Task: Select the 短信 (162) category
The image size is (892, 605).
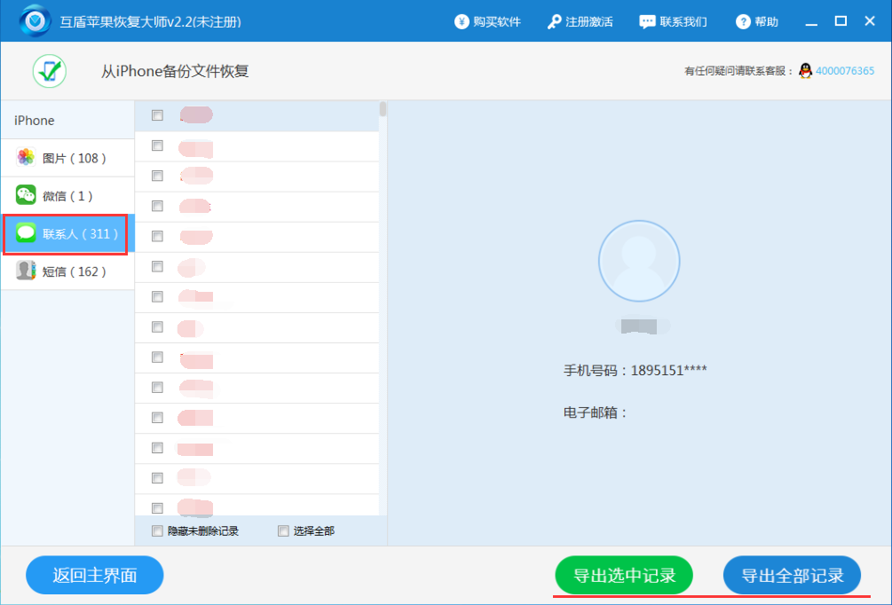Action: 67,271
